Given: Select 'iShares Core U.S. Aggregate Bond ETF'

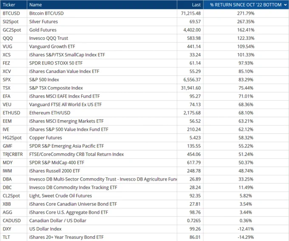Looking at the screenshot, I should tap(68, 212).
